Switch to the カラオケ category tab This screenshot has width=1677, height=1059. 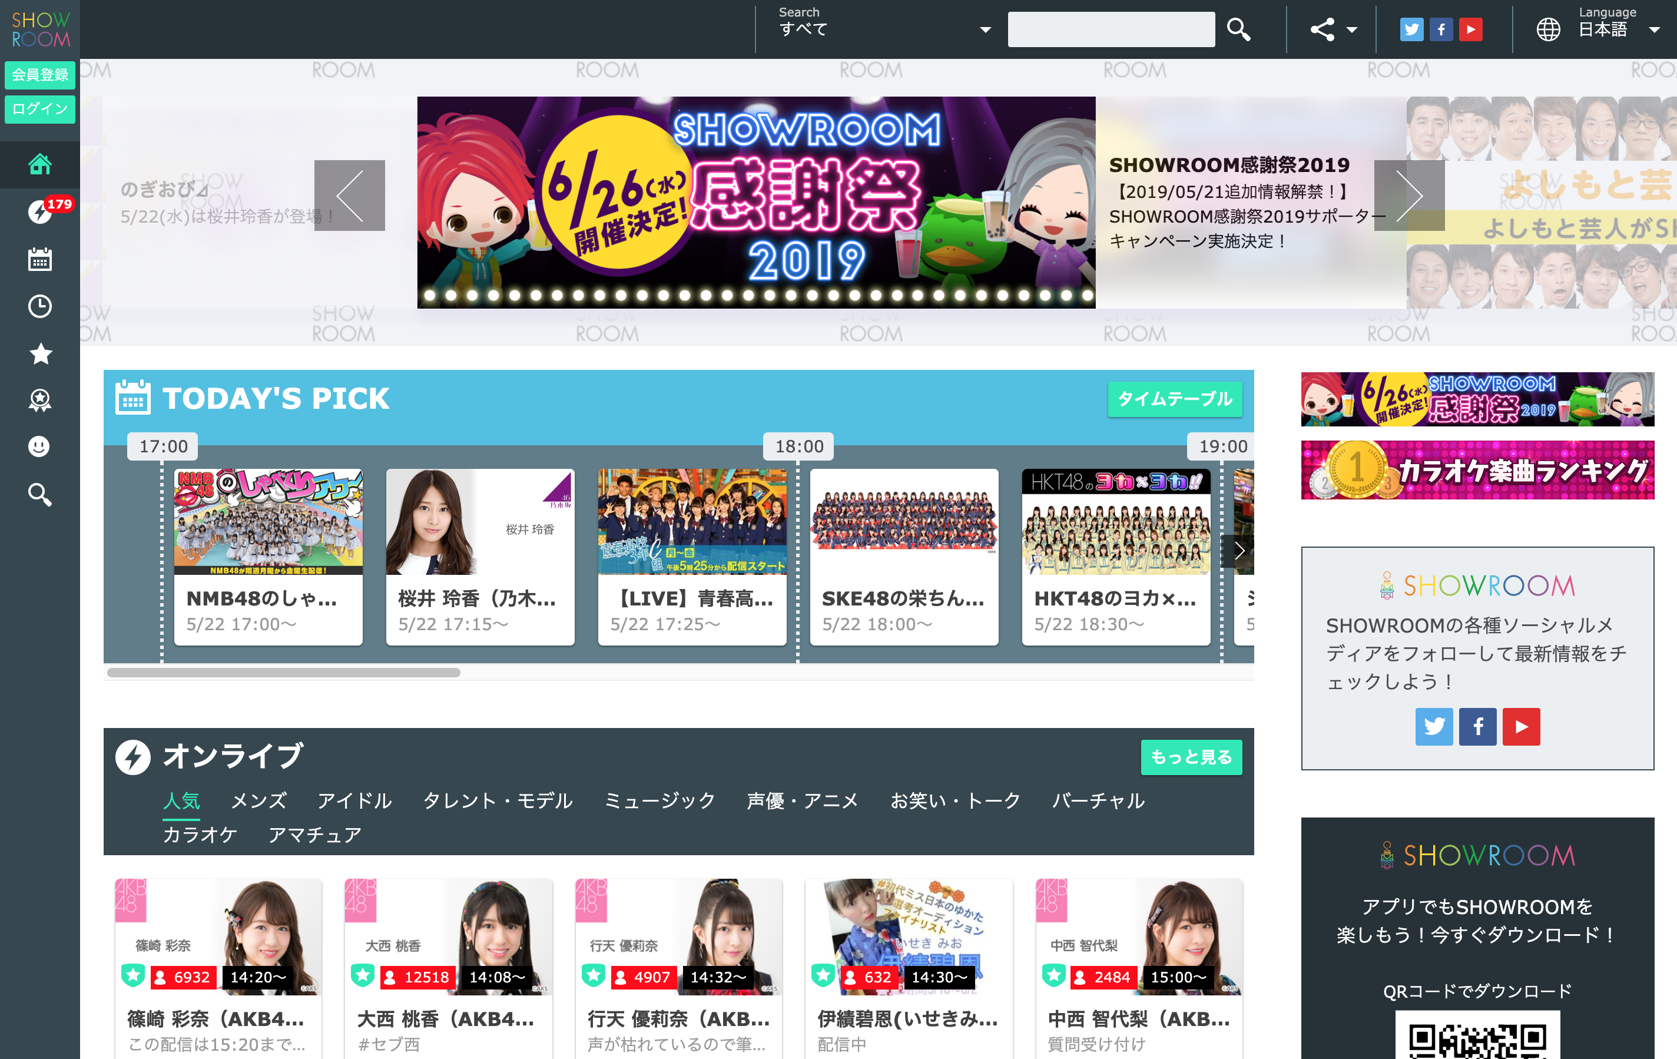[200, 835]
